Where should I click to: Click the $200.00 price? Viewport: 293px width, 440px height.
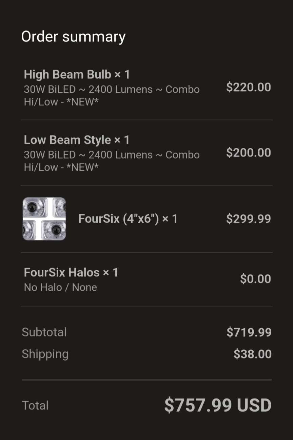pos(249,153)
